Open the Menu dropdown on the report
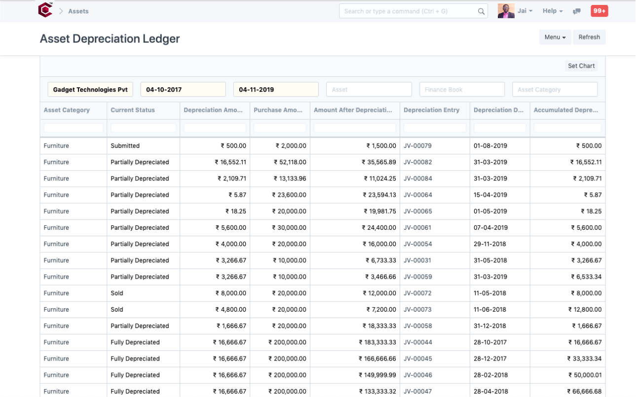This screenshot has height=397, width=636. tap(555, 36)
